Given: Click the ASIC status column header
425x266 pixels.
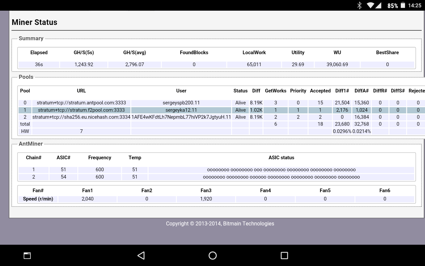Looking at the screenshot, I should [281, 158].
